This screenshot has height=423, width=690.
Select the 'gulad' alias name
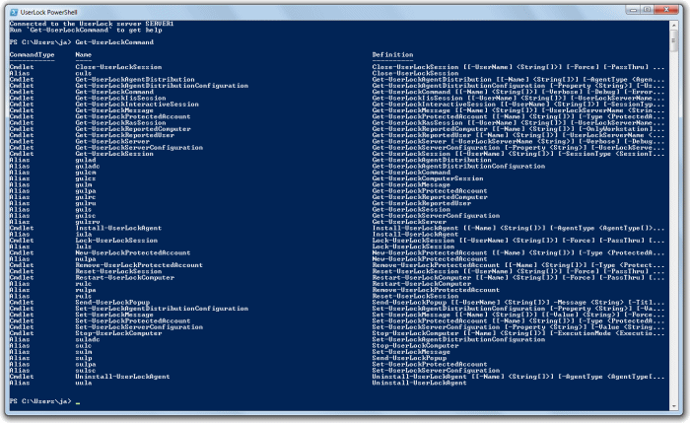(x=86, y=160)
